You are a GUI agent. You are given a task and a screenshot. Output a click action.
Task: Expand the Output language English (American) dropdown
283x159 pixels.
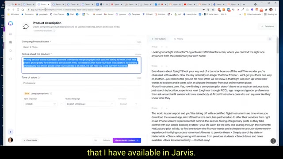pos(90,104)
